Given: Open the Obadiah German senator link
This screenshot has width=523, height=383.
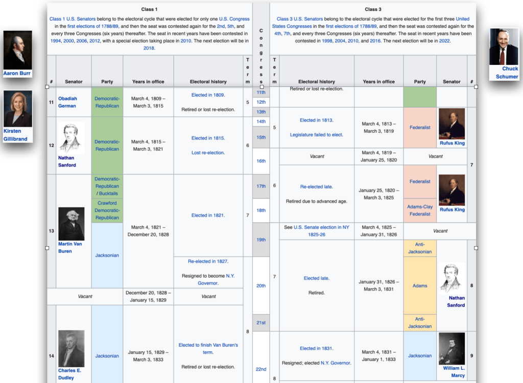Looking at the screenshot, I should pyautogui.click(x=67, y=102).
